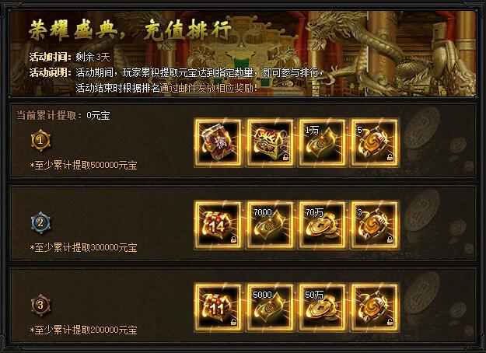This screenshot has width=486, height=353.
Task: Select the 7000 gold ticket reward
Action: (271, 225)
